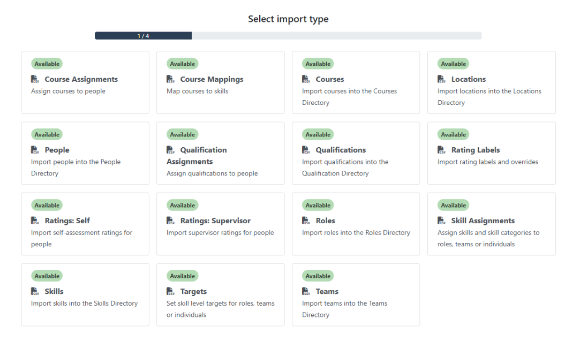Click the Available badge on Teams card
565x342 pixels.
tap(318, 276)
